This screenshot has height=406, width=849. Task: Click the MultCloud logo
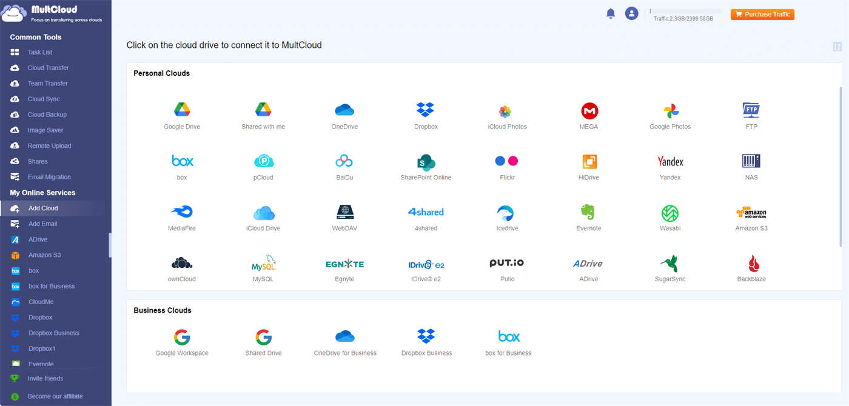pyautogui.click(x=52, y=15)
